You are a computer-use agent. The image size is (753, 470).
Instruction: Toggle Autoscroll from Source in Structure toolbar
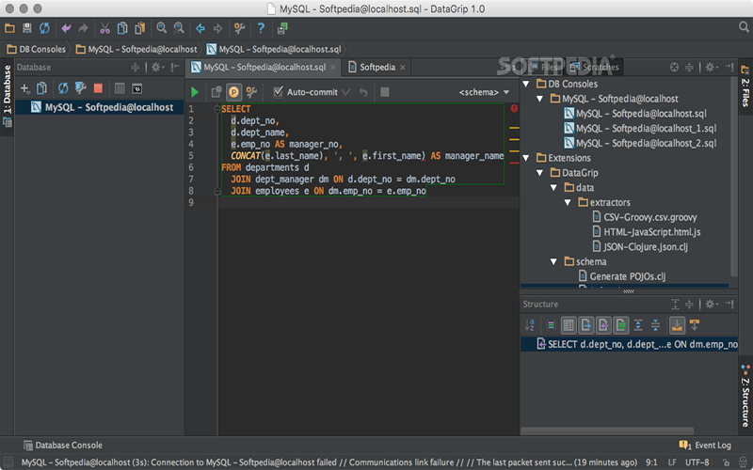click(x=695, y=325)
